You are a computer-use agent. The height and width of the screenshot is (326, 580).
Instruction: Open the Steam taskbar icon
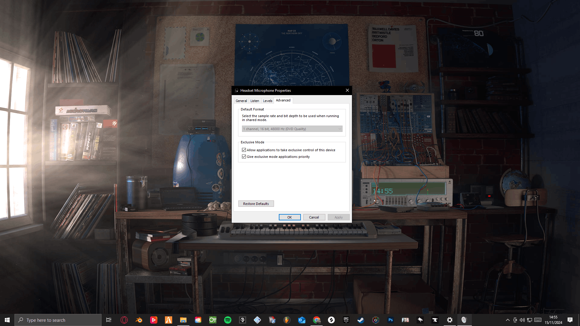(x=361, y=320)
